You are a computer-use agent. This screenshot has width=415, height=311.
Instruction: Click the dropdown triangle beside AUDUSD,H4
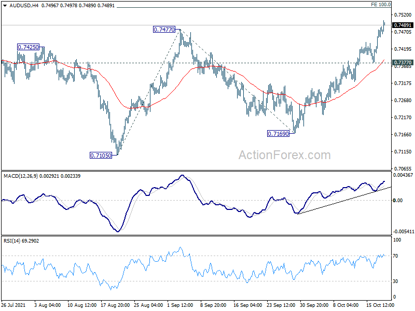pyautogui.click(x=5, y=6)
